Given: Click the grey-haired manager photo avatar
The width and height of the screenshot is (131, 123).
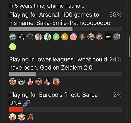Looking at the screenshot, I should [x=99, y=37].
